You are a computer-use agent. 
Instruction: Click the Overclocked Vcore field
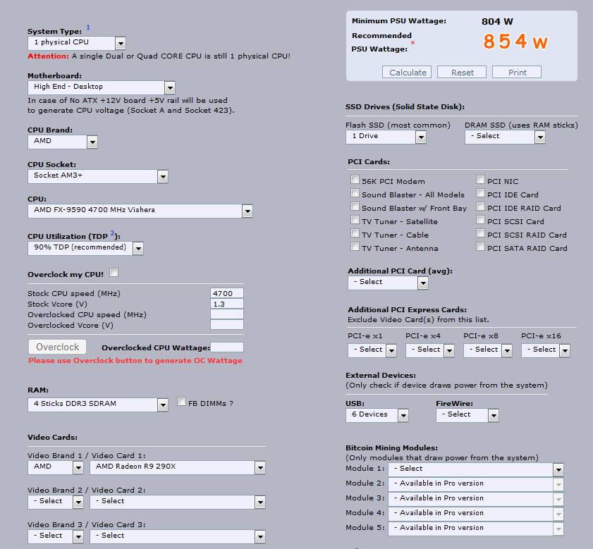(x=227, y=325)
